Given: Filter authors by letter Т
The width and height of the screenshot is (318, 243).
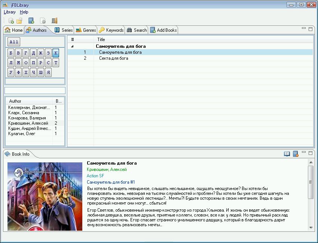Looking at the screenshot, I should click(x=56, y=63).
